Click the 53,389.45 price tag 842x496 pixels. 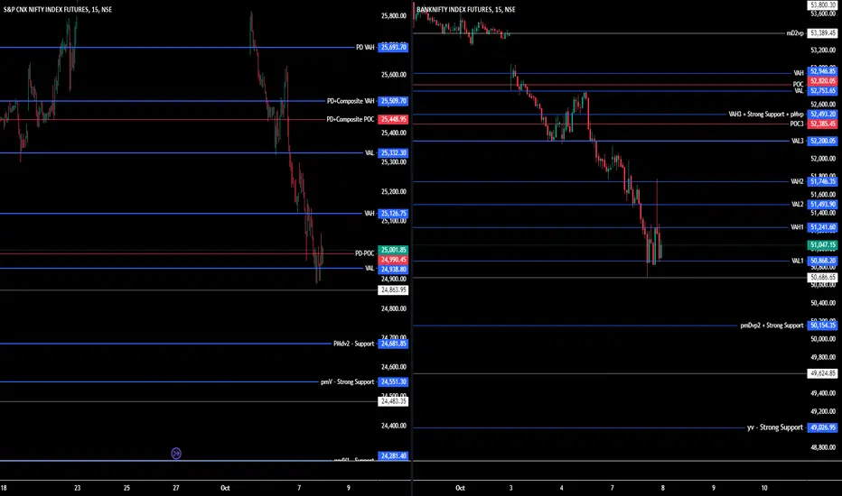[x=823, y=33]
